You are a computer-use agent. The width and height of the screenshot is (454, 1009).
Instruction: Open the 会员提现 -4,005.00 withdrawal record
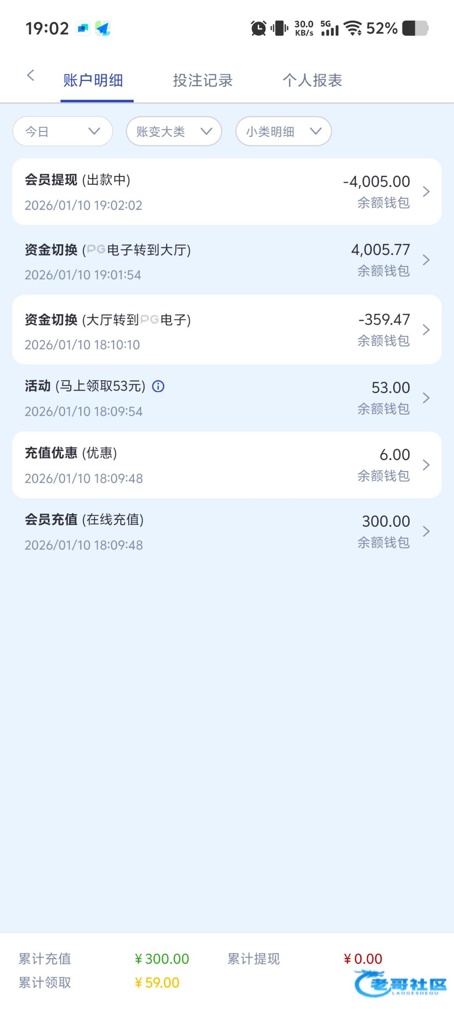227,192
